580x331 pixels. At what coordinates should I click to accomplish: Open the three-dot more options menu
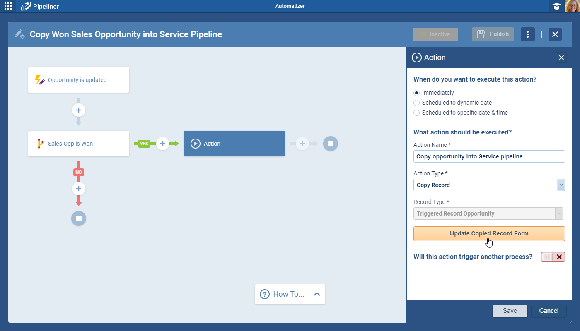[x=527, y=34]
